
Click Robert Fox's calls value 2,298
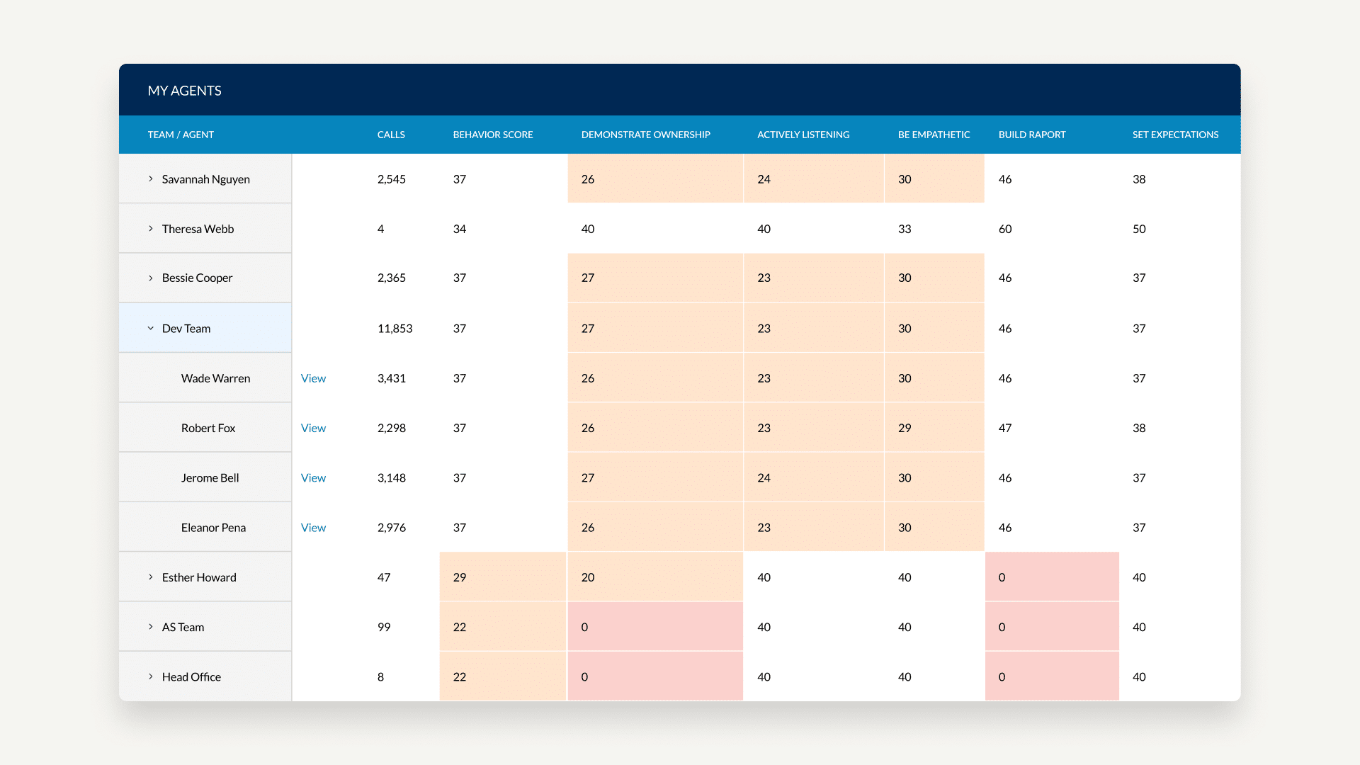[392, 428]
